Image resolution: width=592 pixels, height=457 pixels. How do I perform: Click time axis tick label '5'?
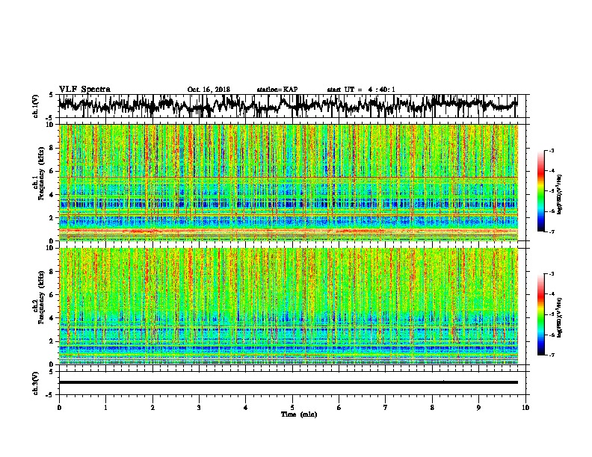[x=292, y=408]
